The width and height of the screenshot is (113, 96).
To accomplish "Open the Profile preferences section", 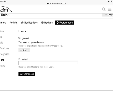I will point(1,37).
